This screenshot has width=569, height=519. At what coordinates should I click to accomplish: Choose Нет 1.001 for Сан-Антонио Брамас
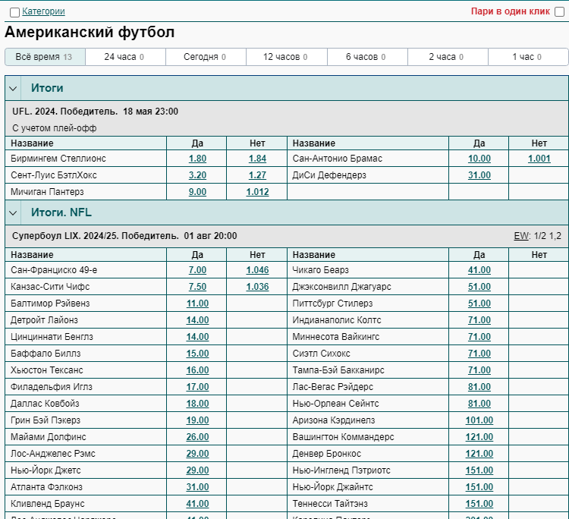click(x=539, y=159)
